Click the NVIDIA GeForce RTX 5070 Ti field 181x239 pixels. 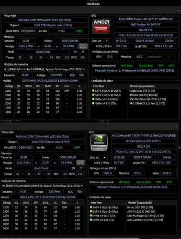144,141
